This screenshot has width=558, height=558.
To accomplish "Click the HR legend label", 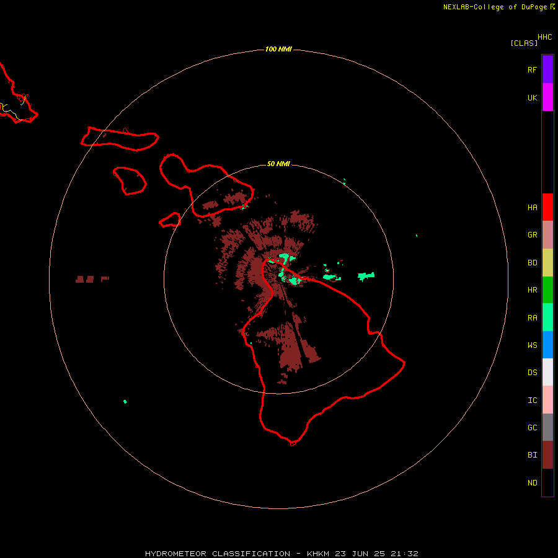I will point(532,290).
